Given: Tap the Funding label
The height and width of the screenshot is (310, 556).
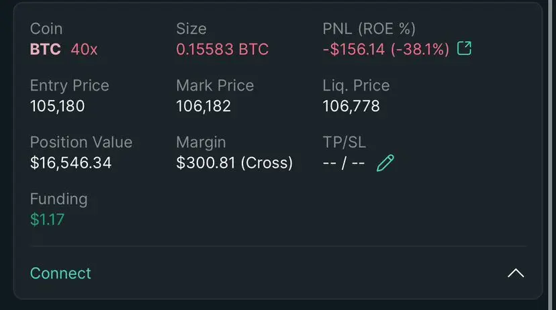Looking at the screenshot, I should coord(59,199).
